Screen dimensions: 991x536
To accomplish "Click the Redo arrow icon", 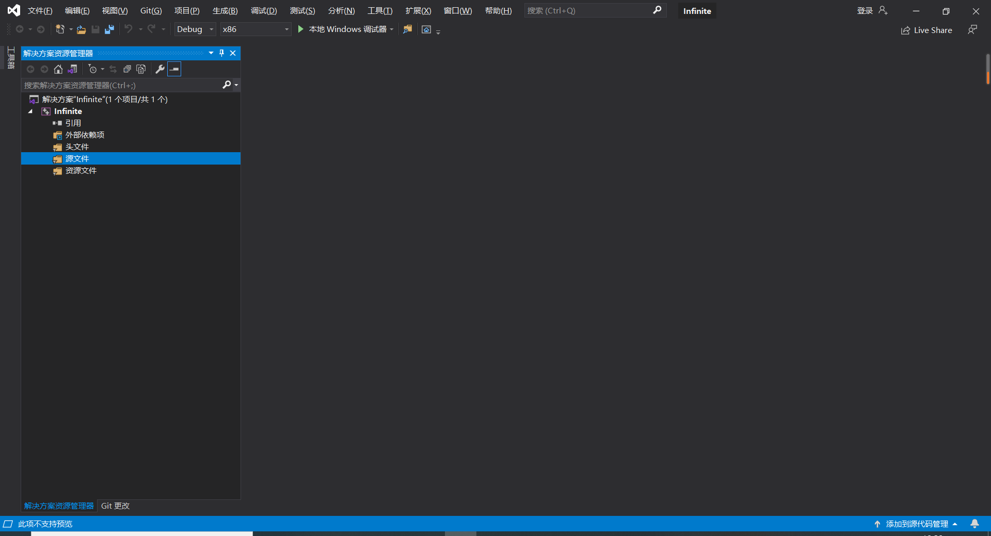I will click(x=151, y=29).
